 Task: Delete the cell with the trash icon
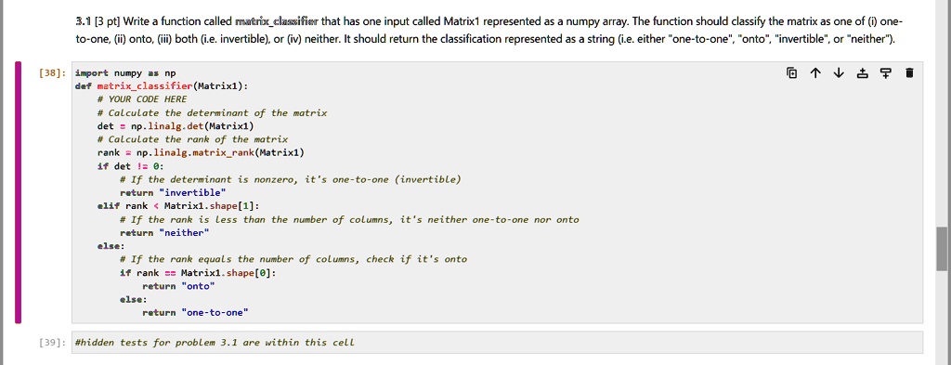click(909, 73)
